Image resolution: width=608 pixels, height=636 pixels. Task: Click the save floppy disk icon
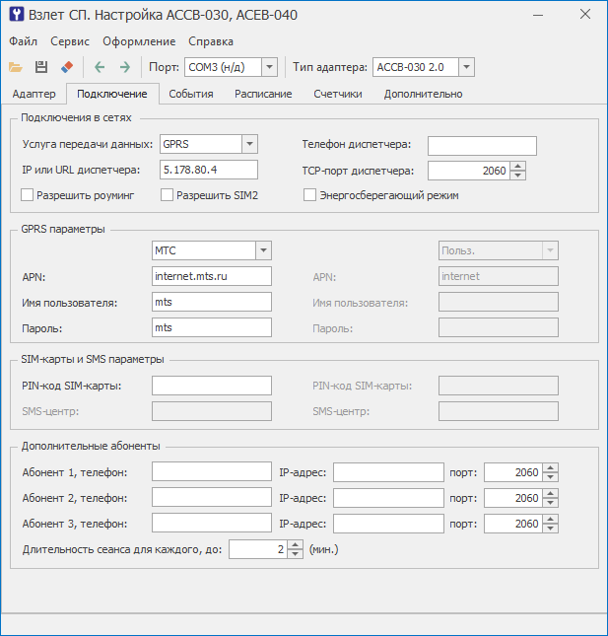coord(41,67)
